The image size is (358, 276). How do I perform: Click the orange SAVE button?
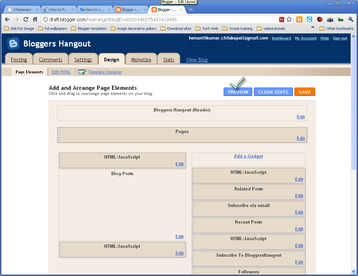[x=305, y=92]
